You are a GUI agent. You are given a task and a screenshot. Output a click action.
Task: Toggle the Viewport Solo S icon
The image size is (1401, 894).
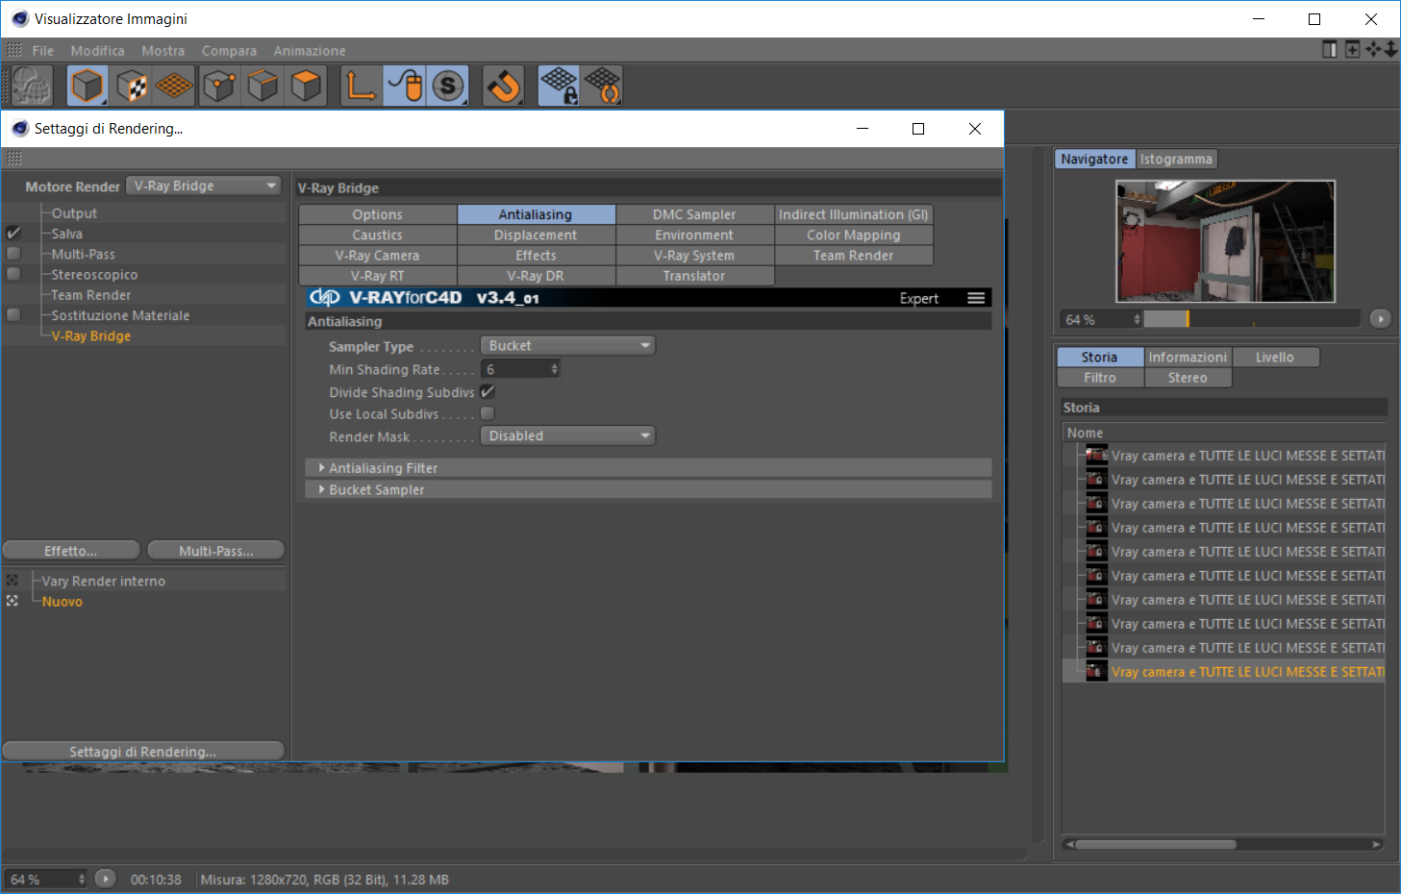tap(448, 86)
